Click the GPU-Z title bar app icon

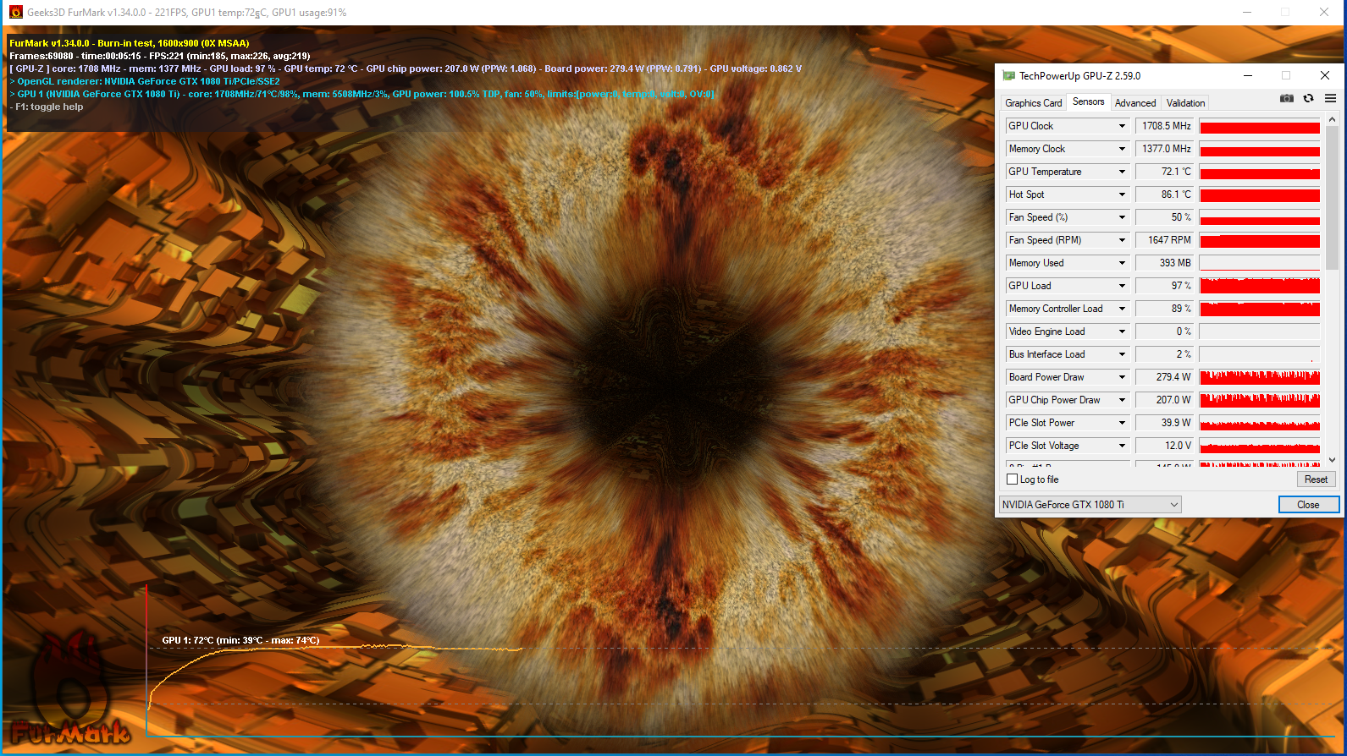1008,76
